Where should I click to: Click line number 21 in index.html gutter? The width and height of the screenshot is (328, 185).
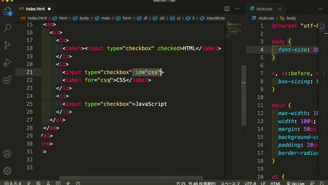(x=30, y=72)
